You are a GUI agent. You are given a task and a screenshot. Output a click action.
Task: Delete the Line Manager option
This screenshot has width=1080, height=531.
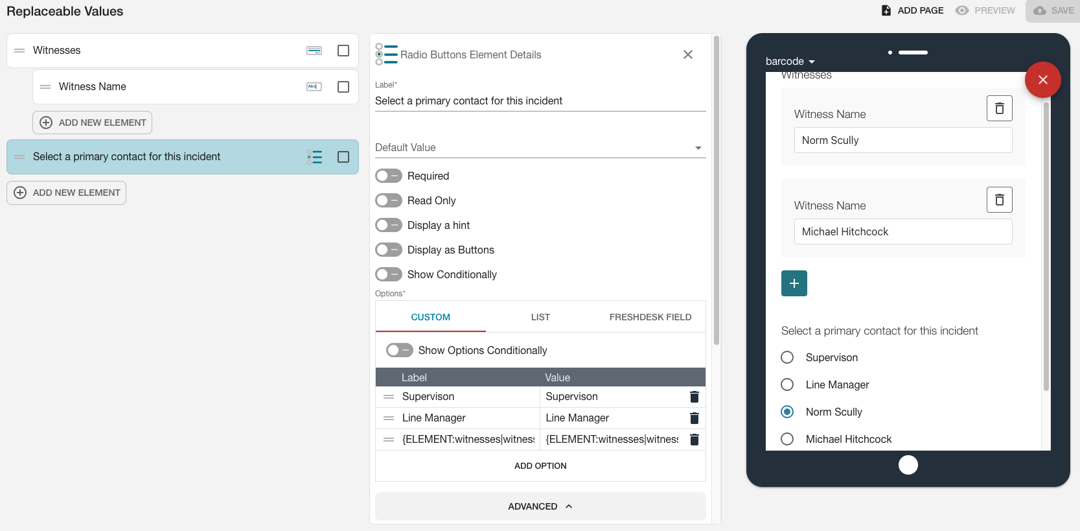[695, 418]
